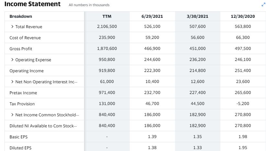The image size is (266, 151).
Task: Click the Diluted EPS row label
Action: click(x=20, y=148)
